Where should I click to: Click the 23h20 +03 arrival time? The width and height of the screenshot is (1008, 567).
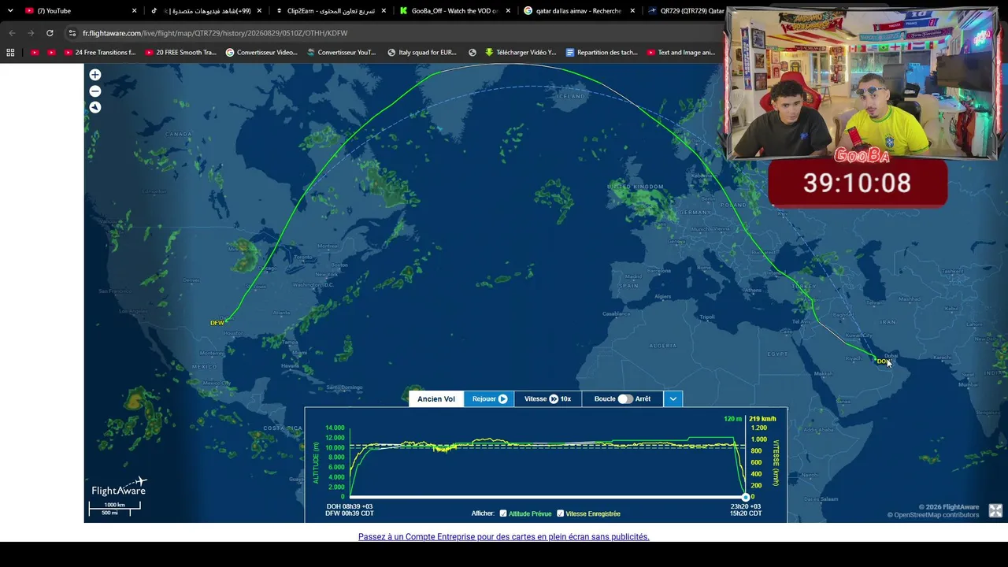pyautogui.click(x=746, y=506)
